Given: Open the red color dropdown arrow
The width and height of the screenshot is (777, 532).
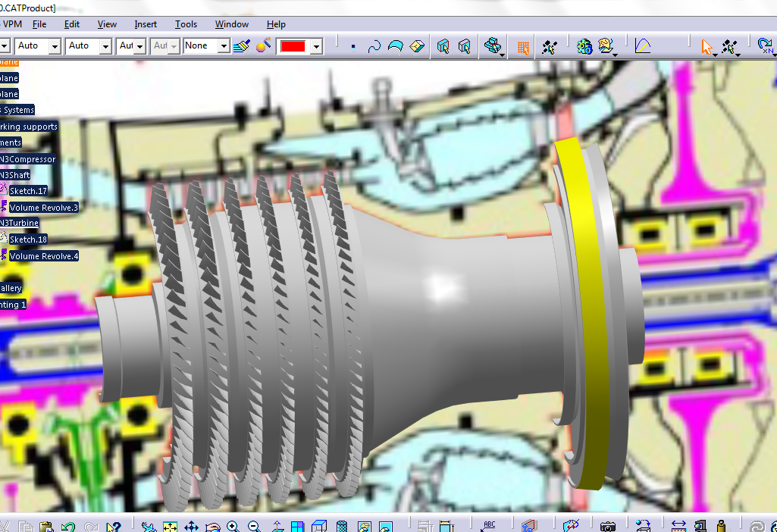Looking at the screenshot, I should [x=316, y=47].
